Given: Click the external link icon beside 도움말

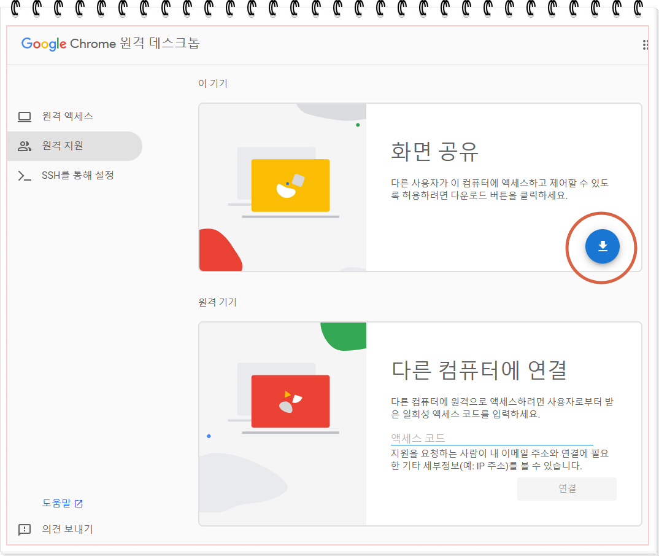Looking at the screenshot, I should [79, 503].
